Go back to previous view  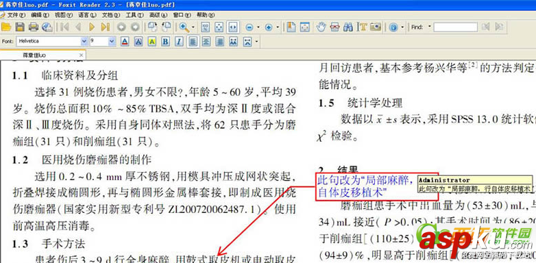coord(121,27)
